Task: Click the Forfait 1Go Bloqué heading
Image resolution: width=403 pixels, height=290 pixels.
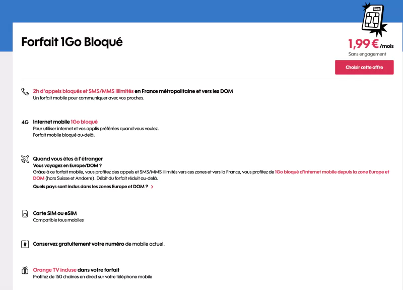Action: click(x=72, y=42)
